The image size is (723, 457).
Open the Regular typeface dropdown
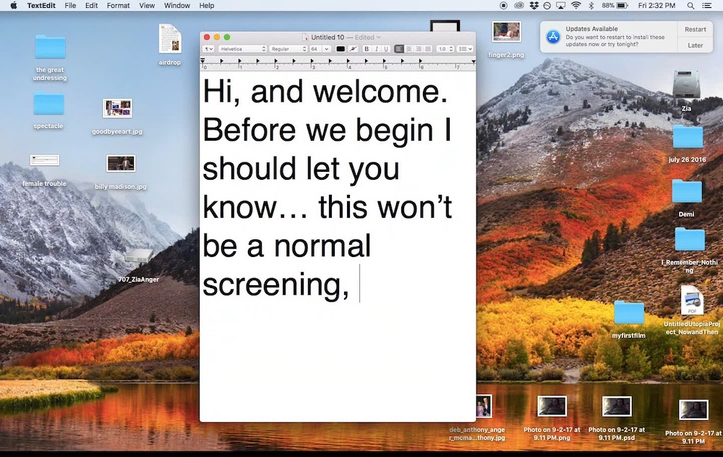click(288, 49)
